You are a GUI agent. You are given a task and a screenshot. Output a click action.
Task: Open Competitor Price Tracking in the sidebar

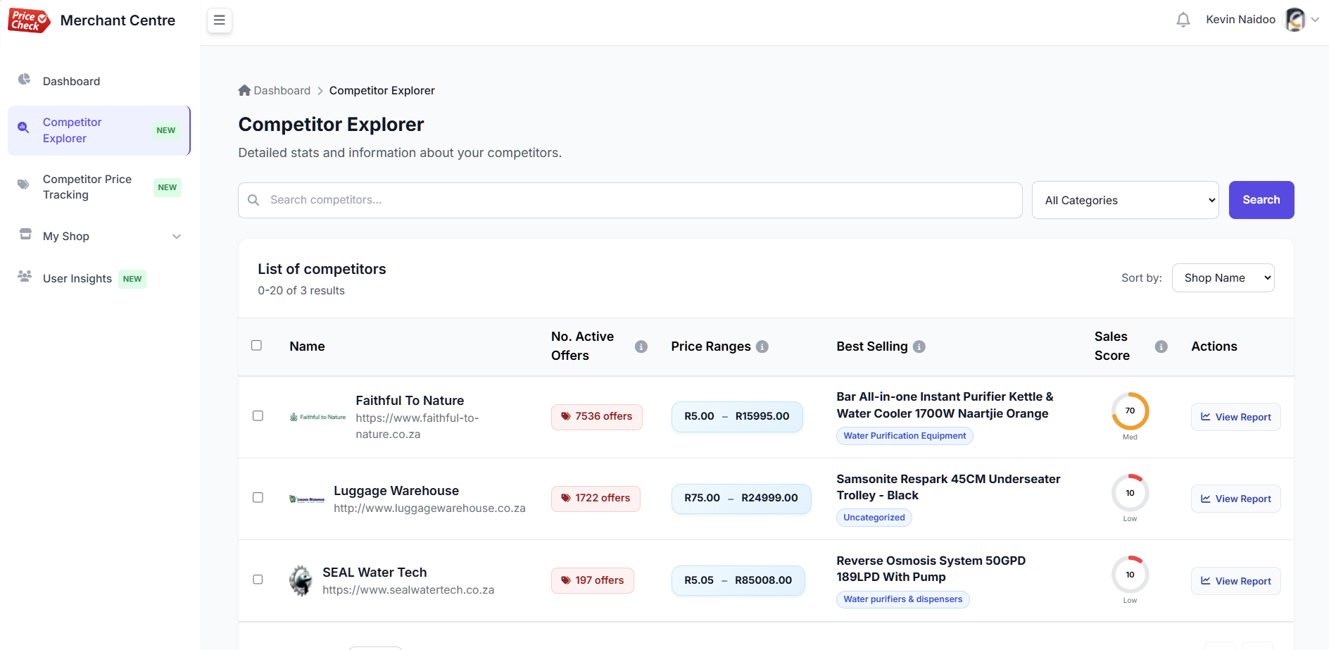99,187
